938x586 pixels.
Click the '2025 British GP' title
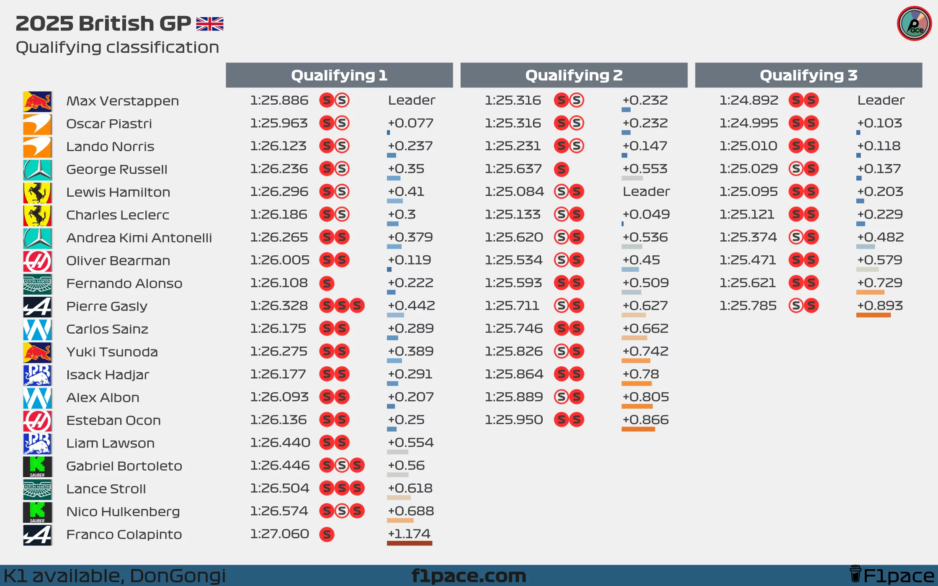(x=103, y=23)
